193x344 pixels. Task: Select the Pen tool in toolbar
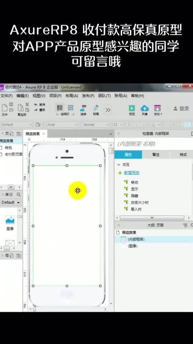96,108
